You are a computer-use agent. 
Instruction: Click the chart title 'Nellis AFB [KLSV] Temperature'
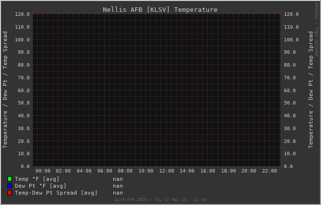(160, 9)
